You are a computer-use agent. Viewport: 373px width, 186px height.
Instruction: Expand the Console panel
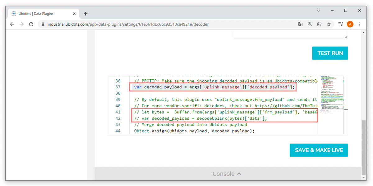(x=227, y=174)
